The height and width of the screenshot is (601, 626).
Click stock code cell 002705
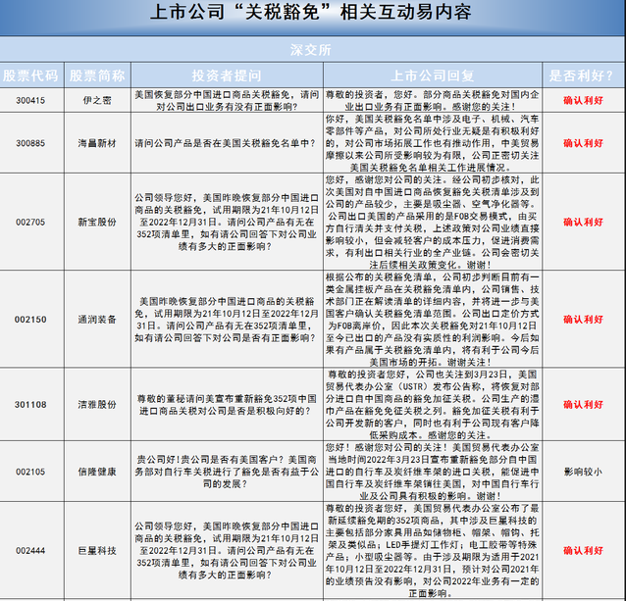point(28,222)
